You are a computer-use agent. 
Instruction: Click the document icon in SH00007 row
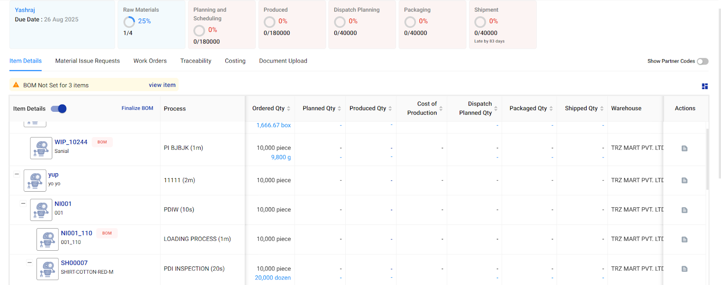[x=684, y=269]
